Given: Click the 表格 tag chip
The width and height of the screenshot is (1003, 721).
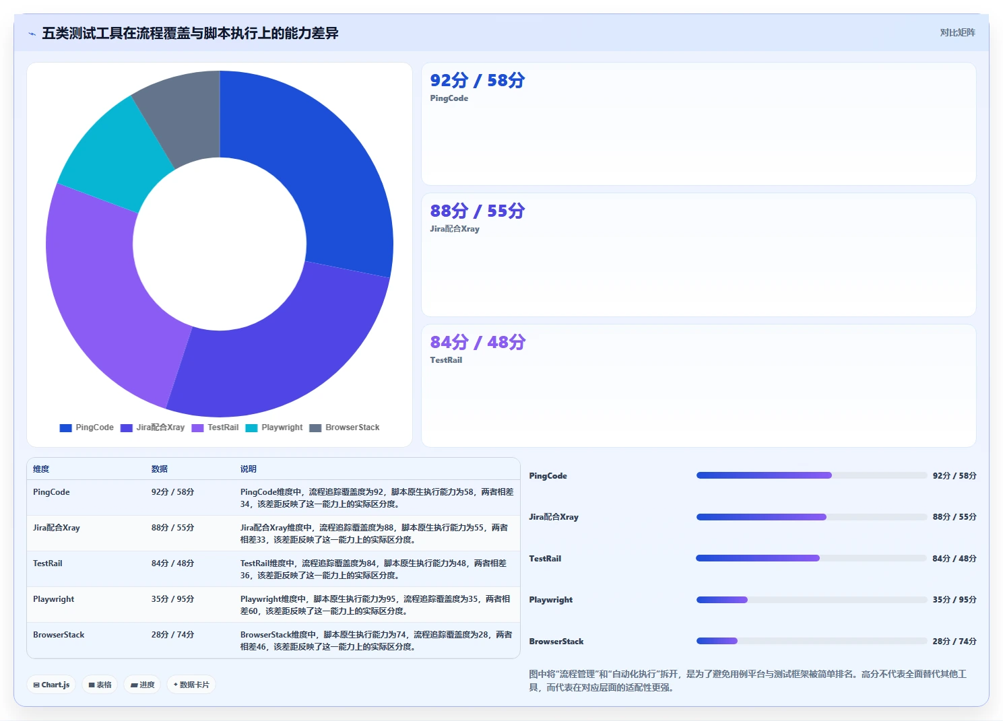Looking at the screenshot, I should click(x=100, y=685).
